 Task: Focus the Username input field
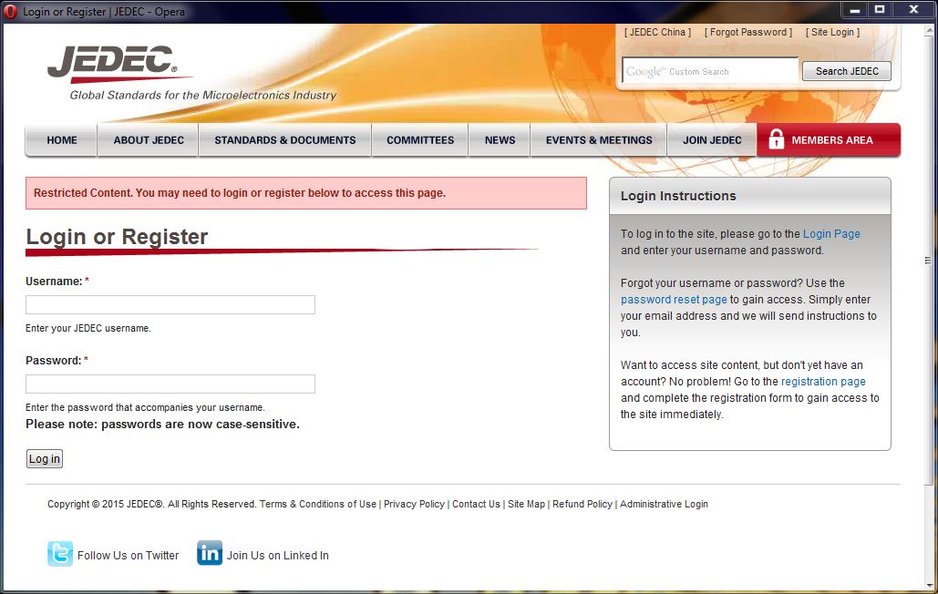pos(170,305)
